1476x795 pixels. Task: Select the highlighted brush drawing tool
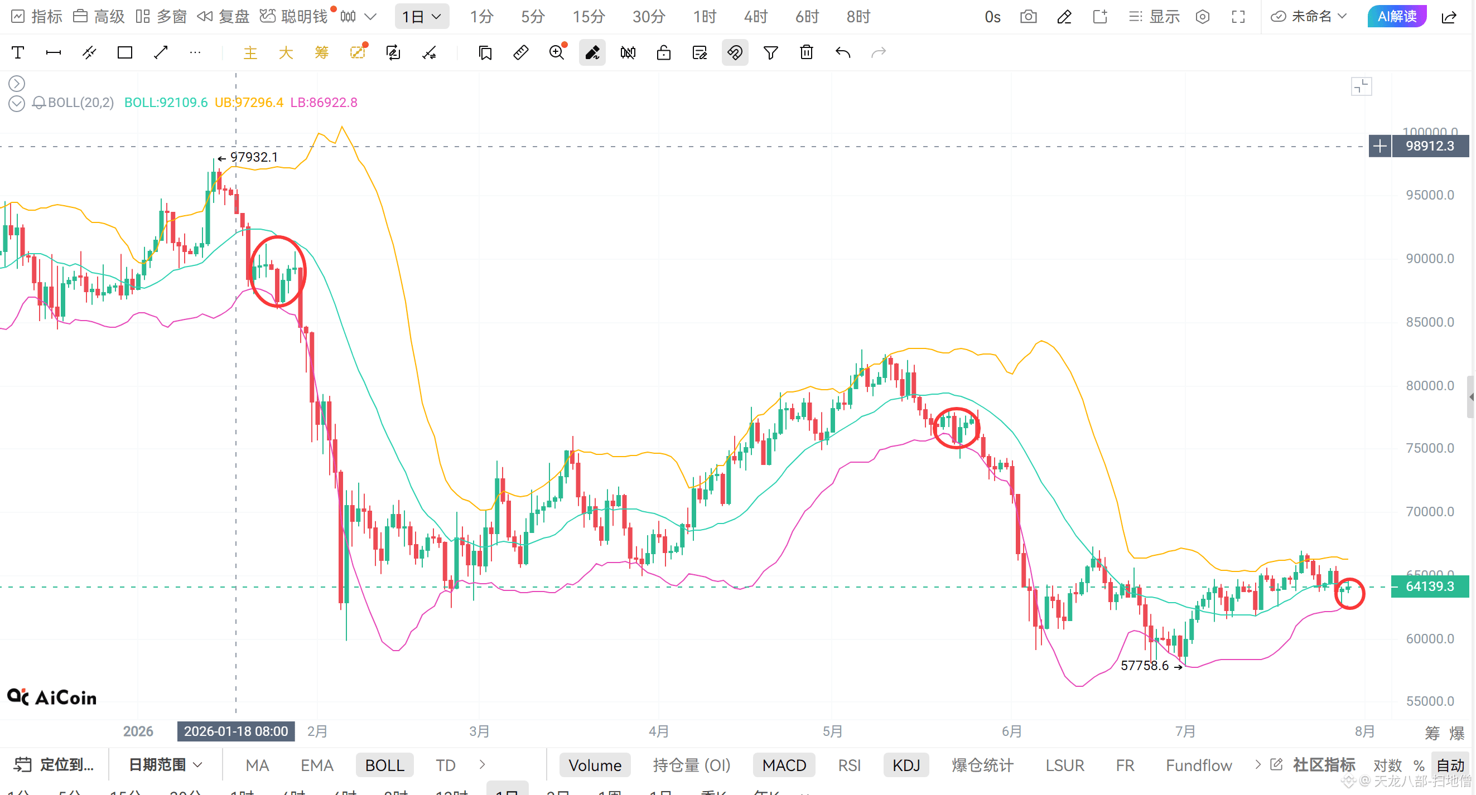tap(592, 53)
